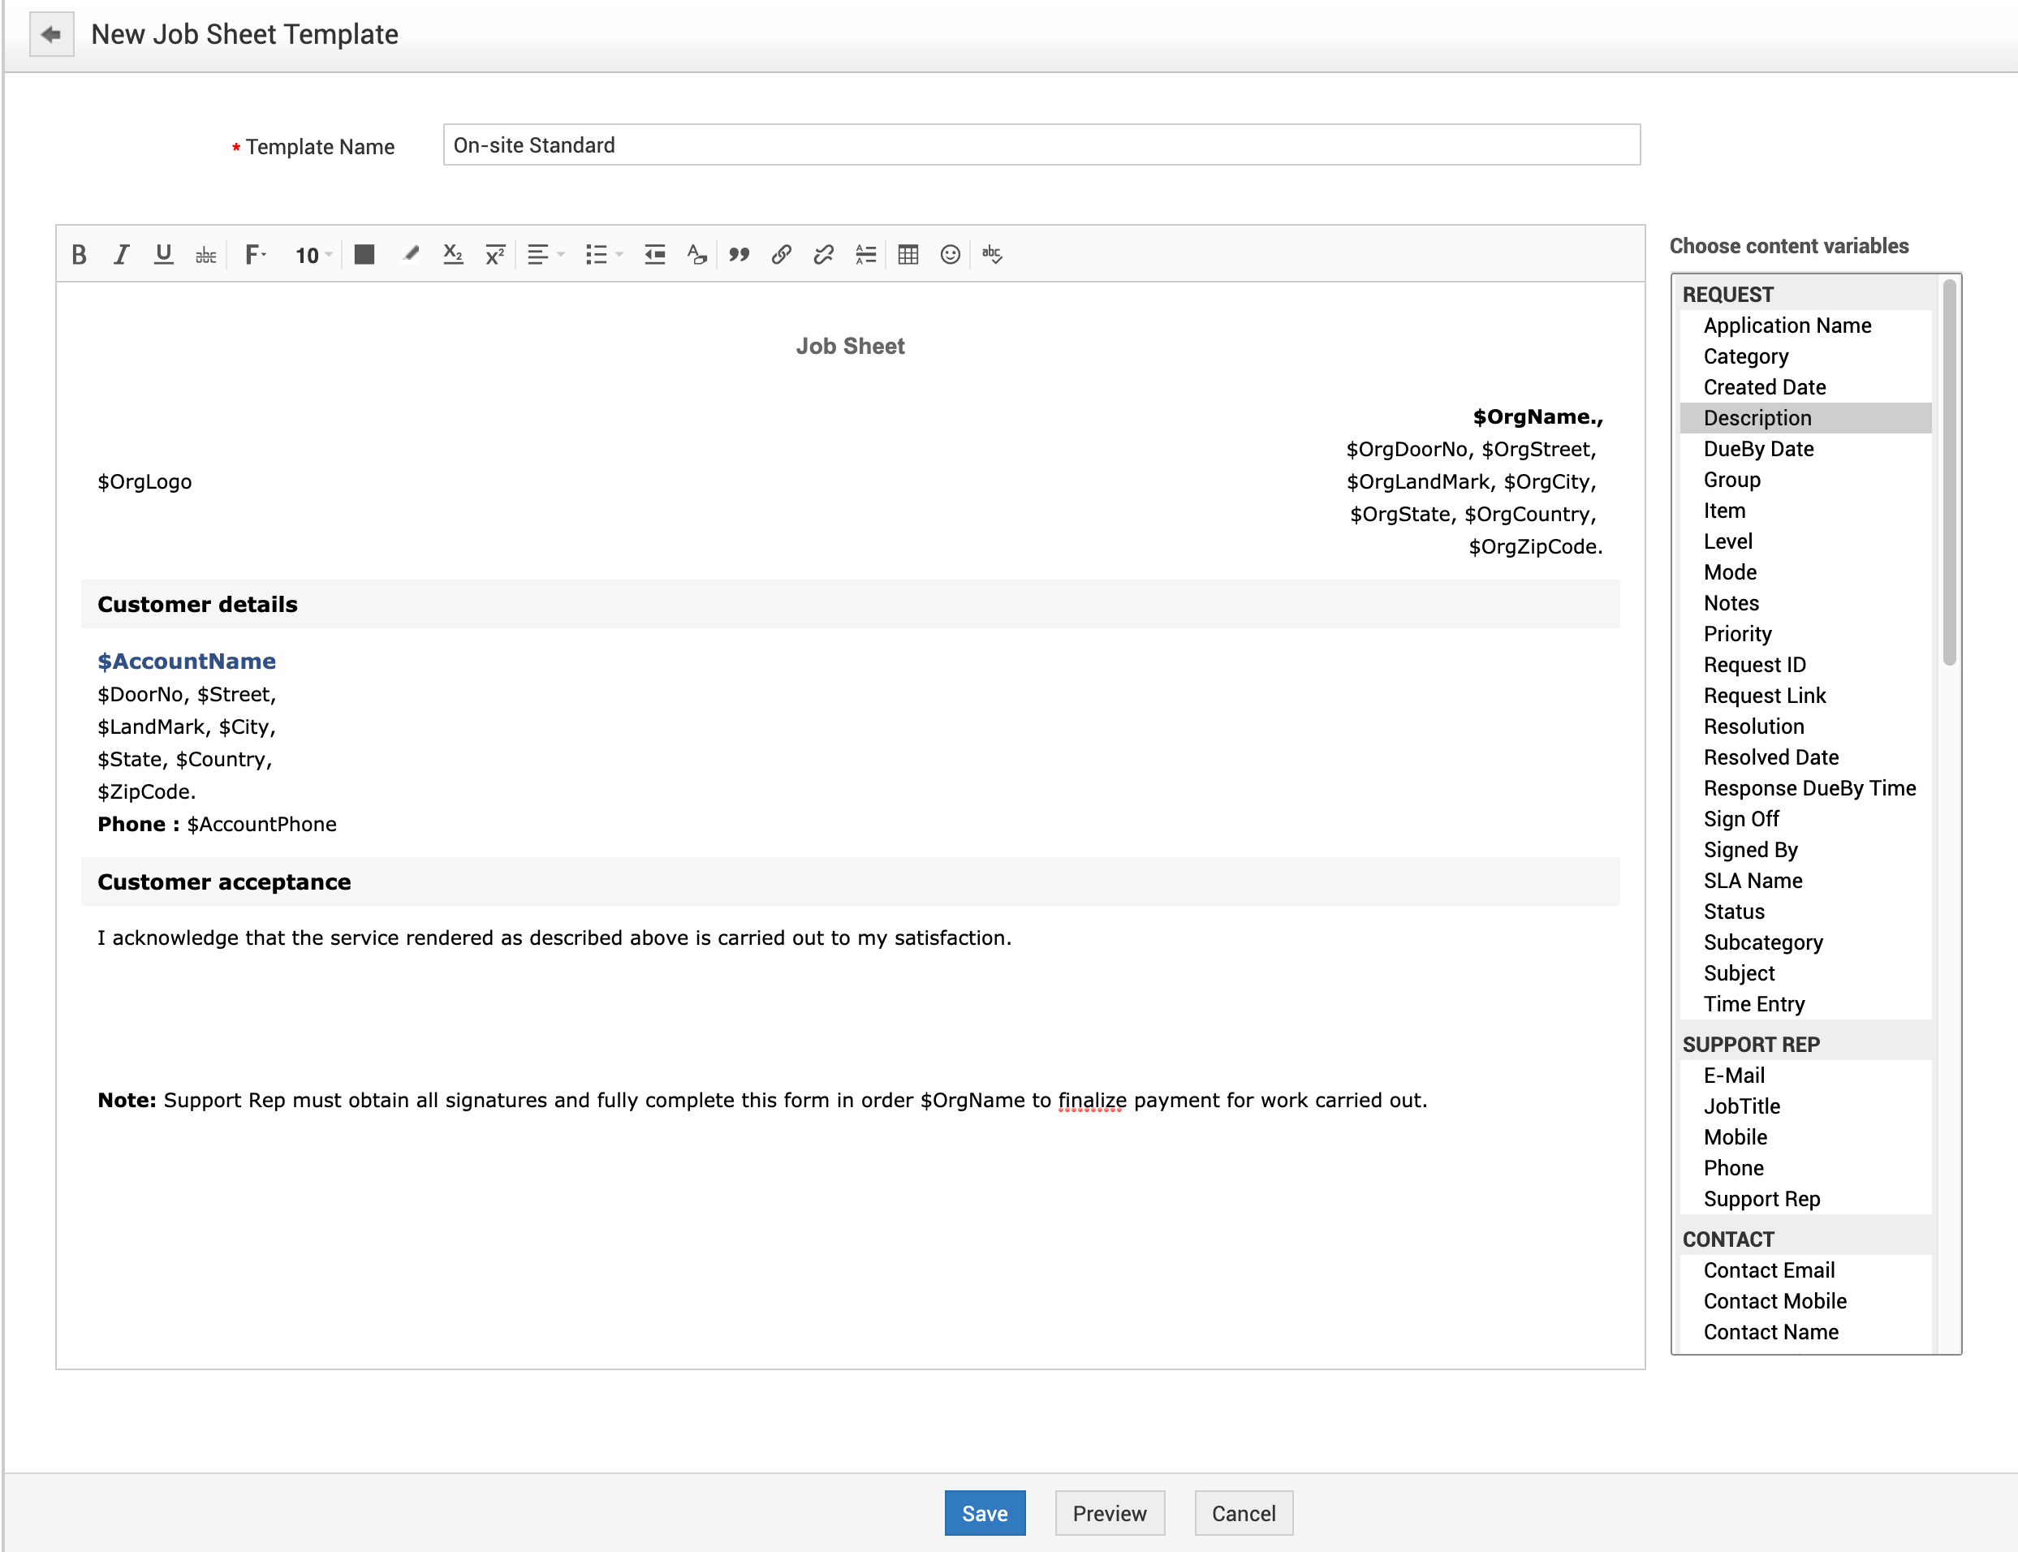
Task: Toggle underline text style
Action: tap(163, 255)
